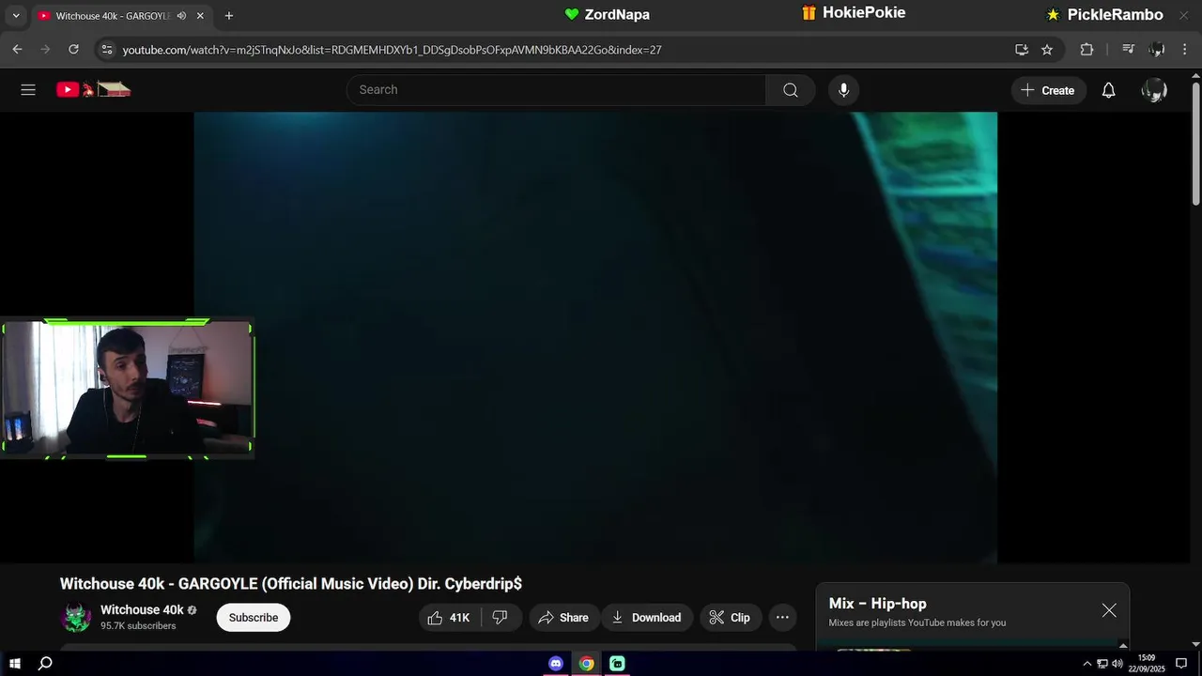Close the Witchouse 40k tab

200,16
